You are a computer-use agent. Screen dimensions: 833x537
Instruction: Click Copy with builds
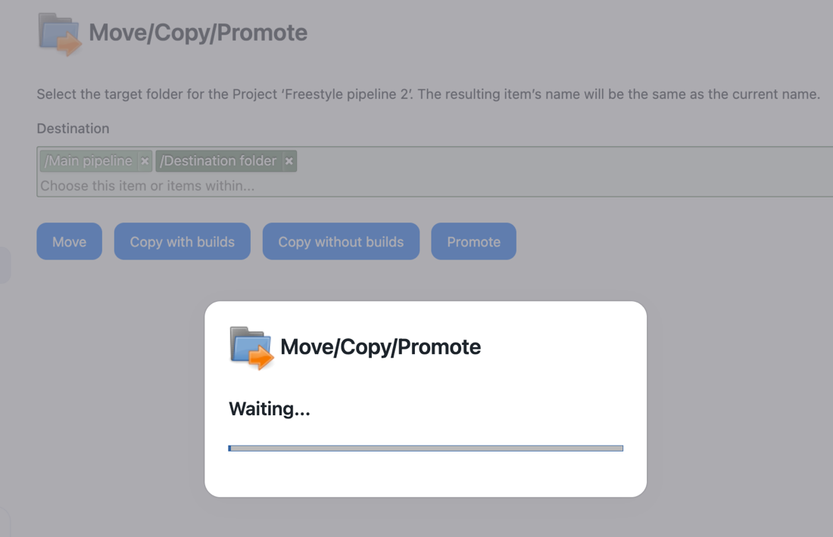point(183,241)
